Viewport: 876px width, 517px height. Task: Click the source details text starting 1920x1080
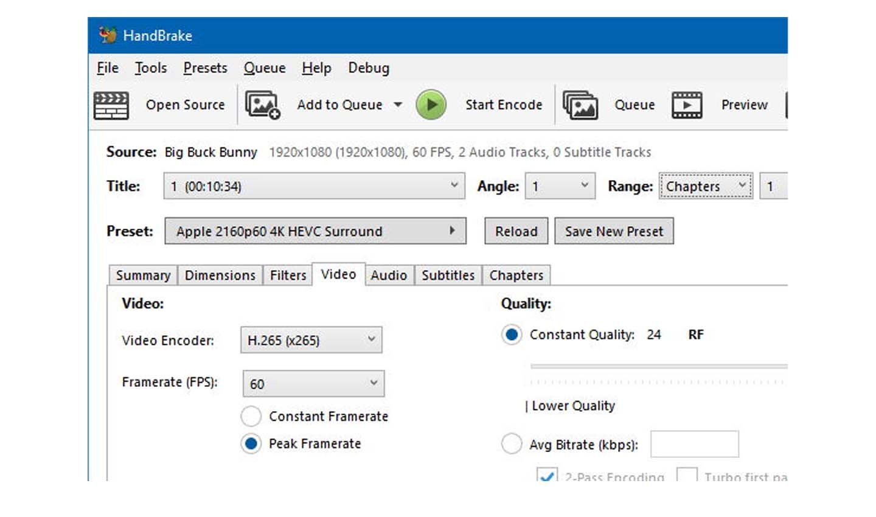(x=460, y=152)
